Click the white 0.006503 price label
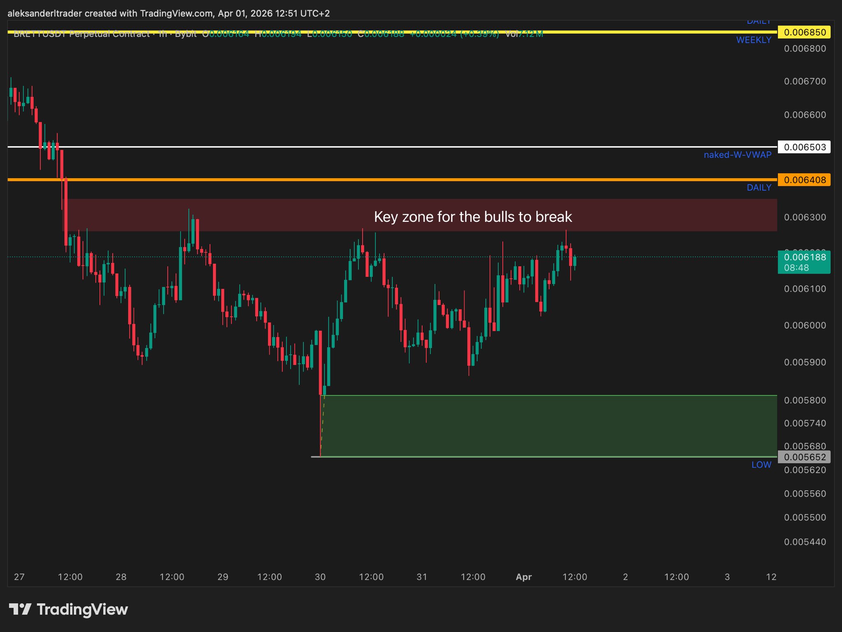Image resolution: width=842 pixels, height=632 pixels. click(x=804, y=147)
